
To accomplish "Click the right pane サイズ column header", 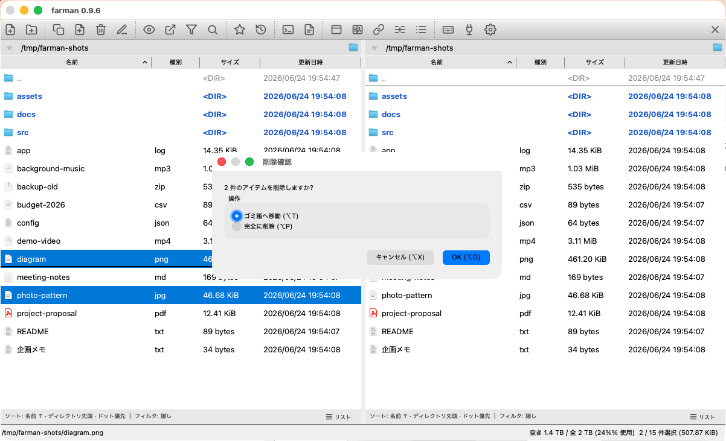I will point(594,62).
